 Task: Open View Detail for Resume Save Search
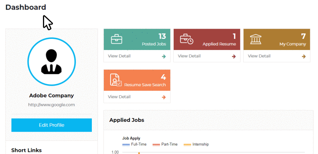[x=119, y=97]
